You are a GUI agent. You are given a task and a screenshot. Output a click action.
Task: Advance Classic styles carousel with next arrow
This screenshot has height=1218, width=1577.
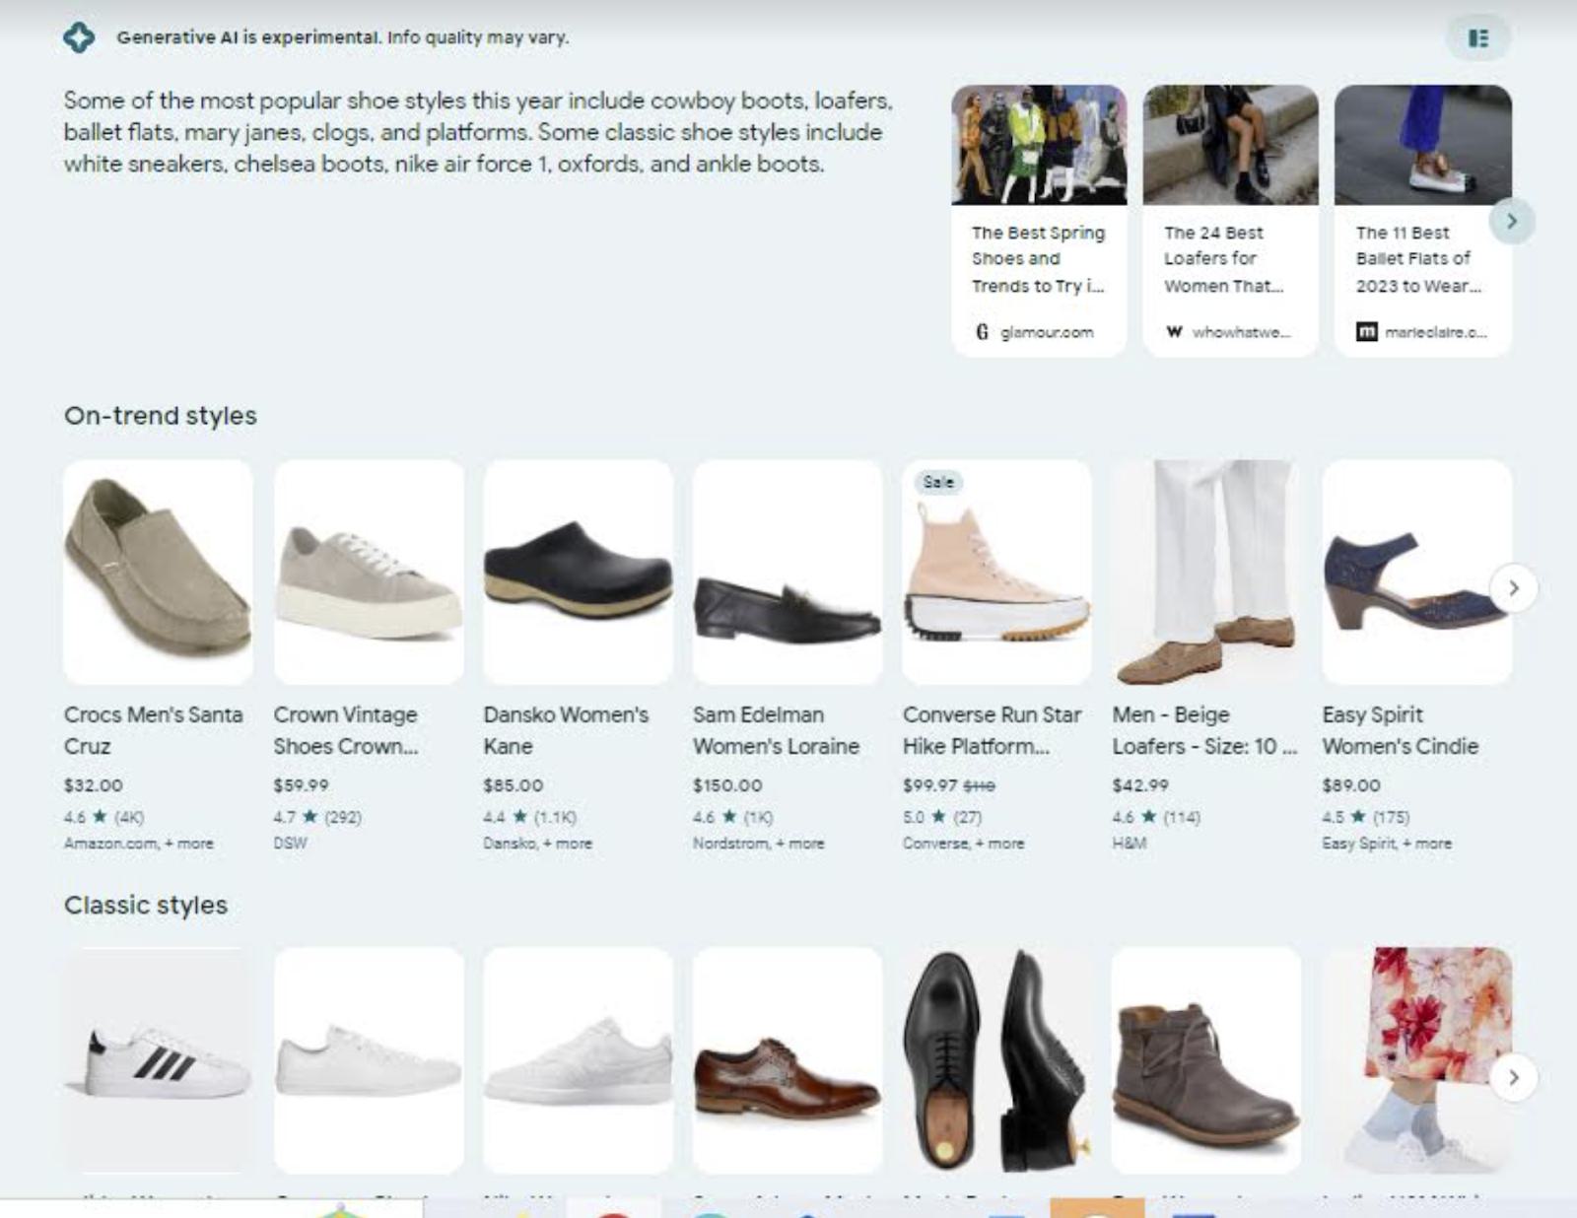[1513, 1077]
